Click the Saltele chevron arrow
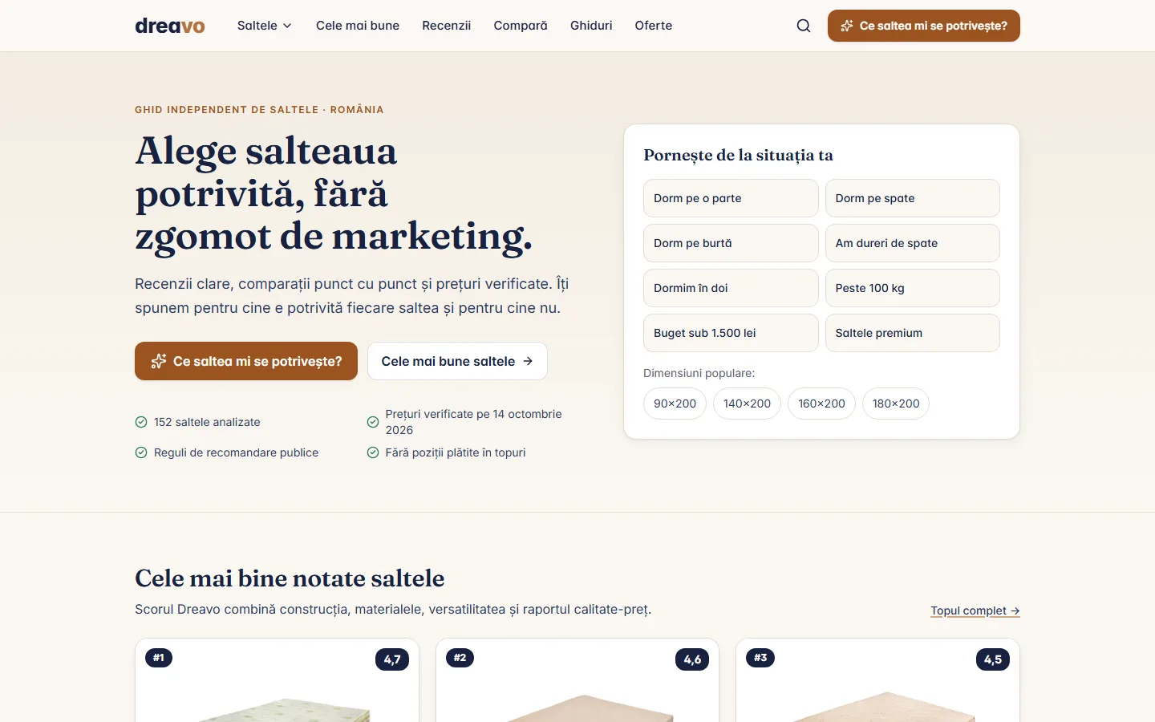This screenshot has width=1155, height=722. (x=287, y=26)
